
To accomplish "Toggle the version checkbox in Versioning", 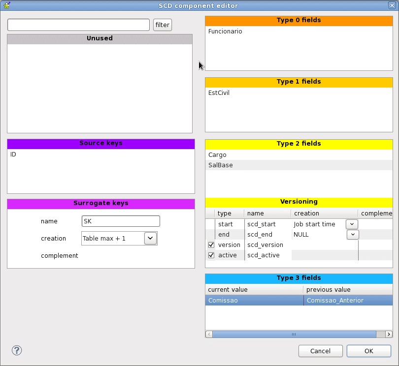I will click(211, 245).
